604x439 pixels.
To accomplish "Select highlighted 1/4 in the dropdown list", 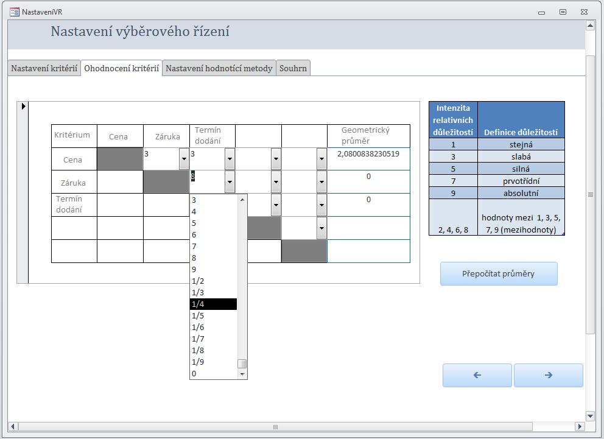I will point(214,304).
